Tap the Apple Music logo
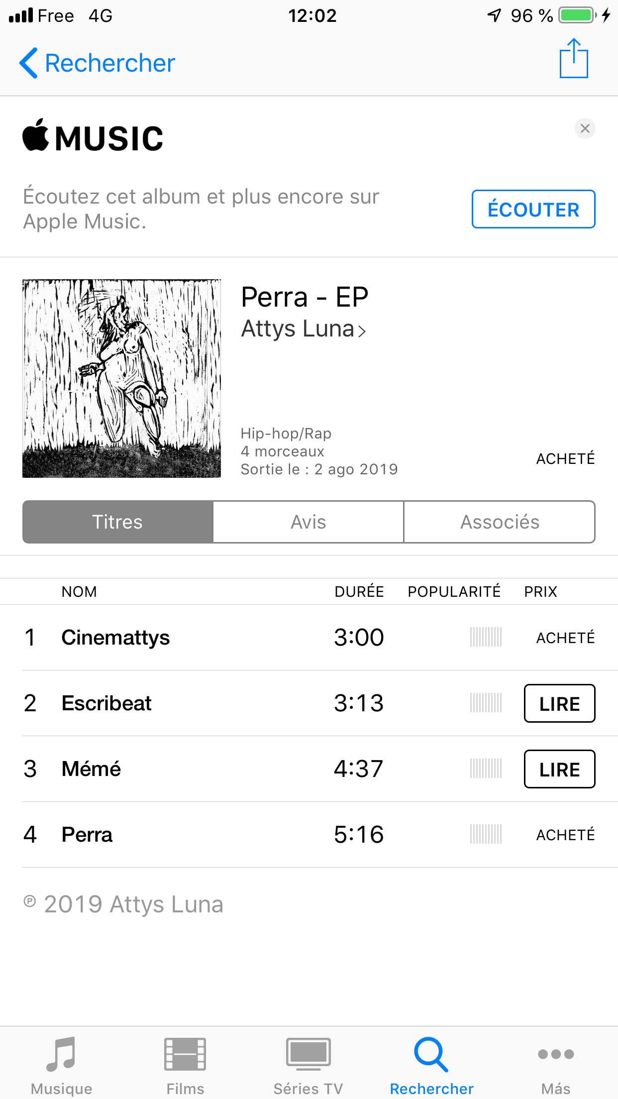 click(93, 135)
